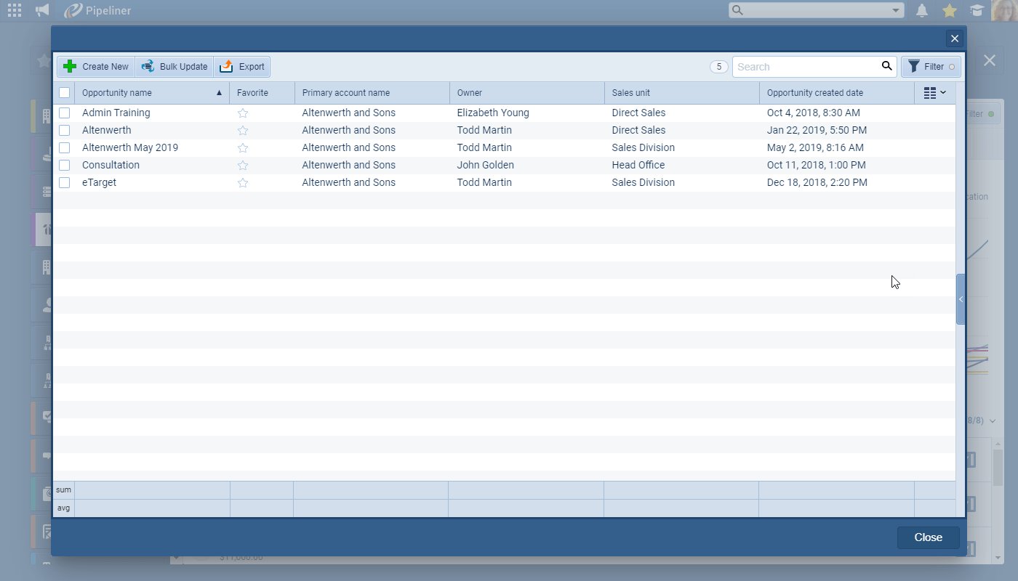Open the Altenwerth opportunity row
The width and height of the screenshot is (1018, 581).
pyautogui.click(x=107, y=131)
